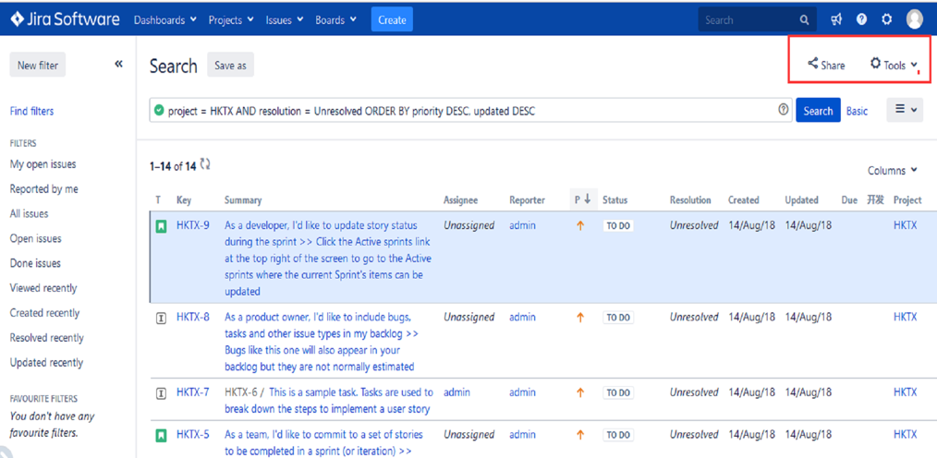Click the JQL query input field
937x458 pixels.
462,111
